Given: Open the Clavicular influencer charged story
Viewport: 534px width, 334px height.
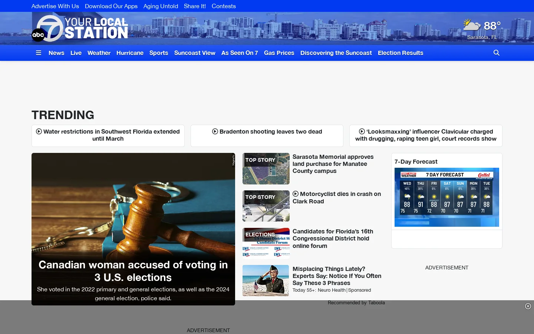Looking at the screenshot, I should (426, 135).
